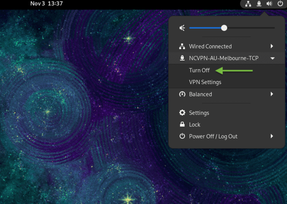The height and width of the screenshot is (204, 287).
Task: Click the gear icon beside Settings
Action: (x=182, y=113)
